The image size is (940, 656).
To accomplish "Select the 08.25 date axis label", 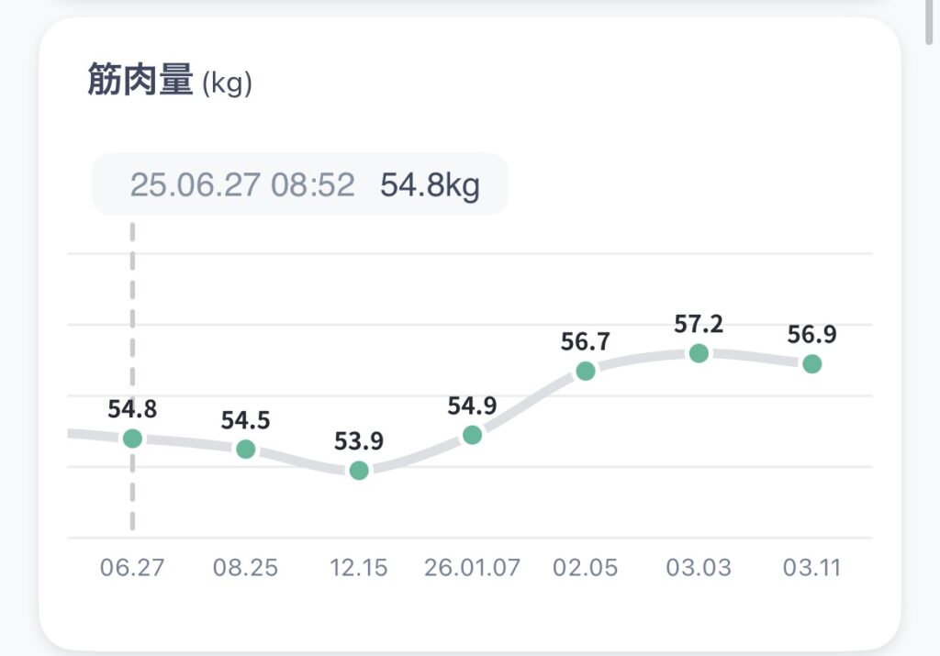I will pyautogui.click(x=245, y=568).
